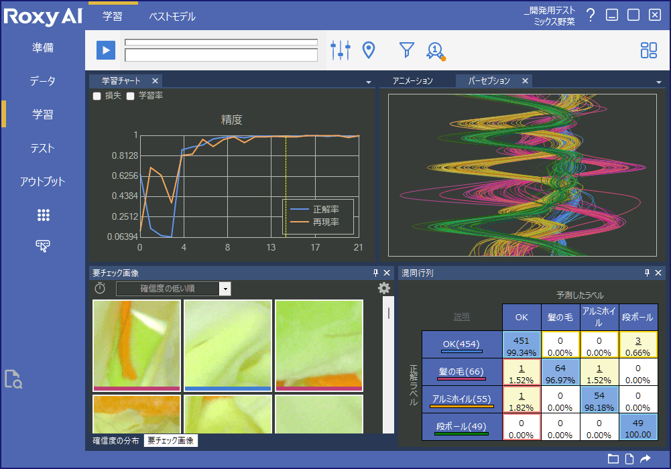671x469 pixels.
Task: Click the location pin icon in toolbar
Action: [368, 50]
